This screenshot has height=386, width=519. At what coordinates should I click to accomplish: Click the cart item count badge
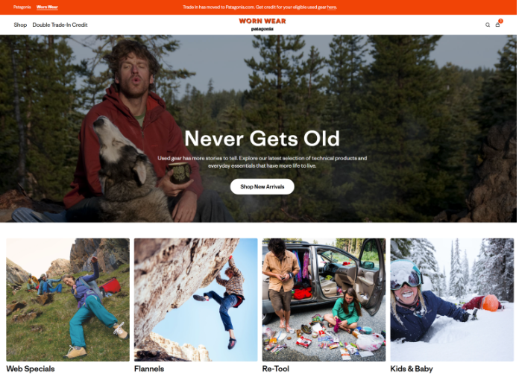click(x=500, y=21)
